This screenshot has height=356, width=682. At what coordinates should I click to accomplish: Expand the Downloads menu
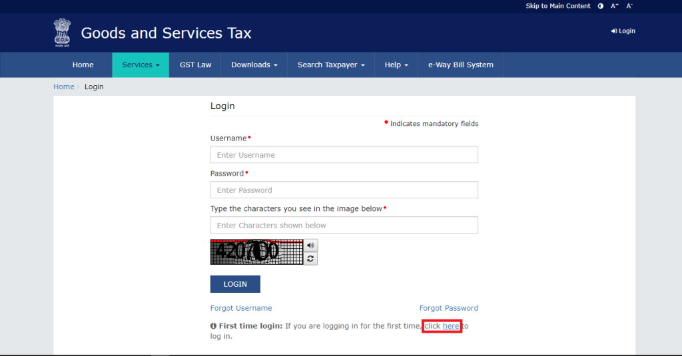[x=254, y=65]
